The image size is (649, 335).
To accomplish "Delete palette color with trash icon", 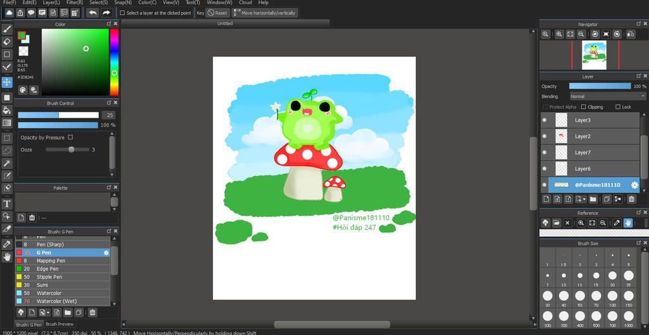I will point(32,218).
